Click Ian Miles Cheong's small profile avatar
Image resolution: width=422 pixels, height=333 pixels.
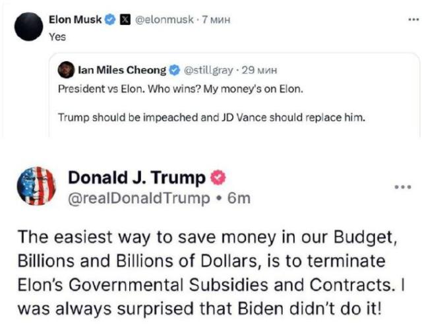[66, 69]
